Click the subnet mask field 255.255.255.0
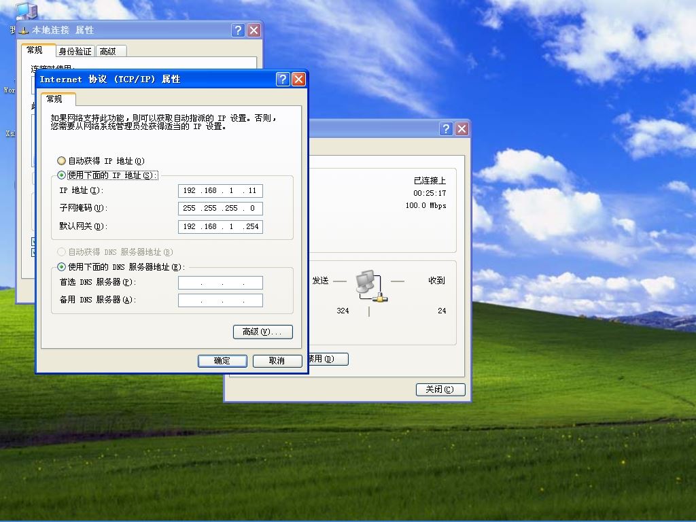The height and width of the screenshot is (522, 696). (x=221, y=208)
